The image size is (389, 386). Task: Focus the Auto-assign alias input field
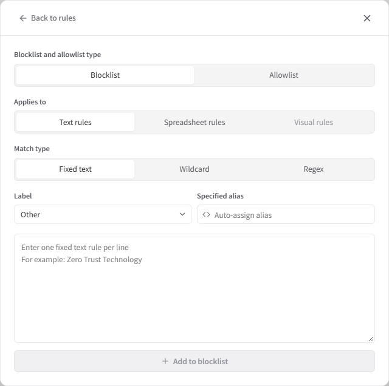[286, 214]
